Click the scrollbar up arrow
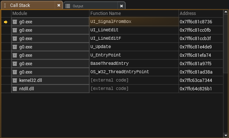The image size is (229, 138). 226,12
